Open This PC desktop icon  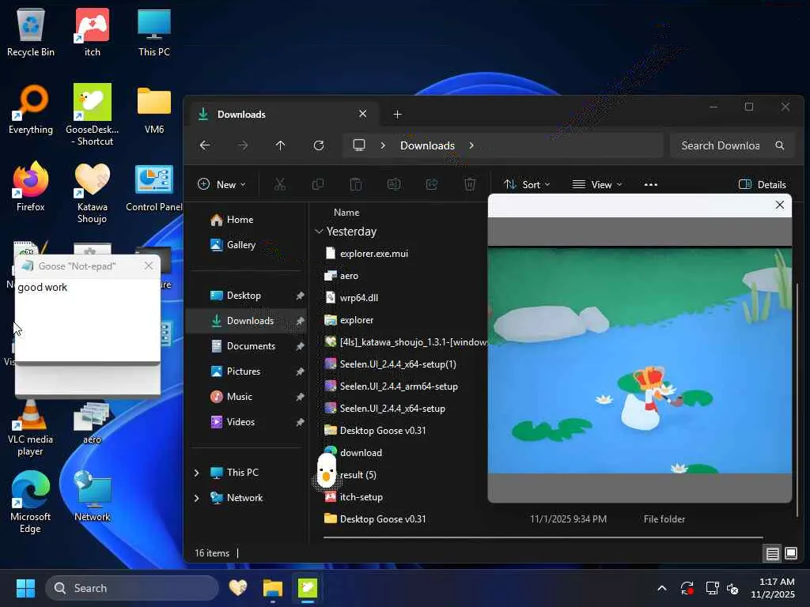point(154,32)
